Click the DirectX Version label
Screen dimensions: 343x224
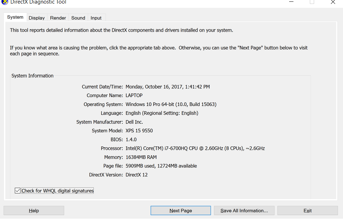click(x=106, y=175)
